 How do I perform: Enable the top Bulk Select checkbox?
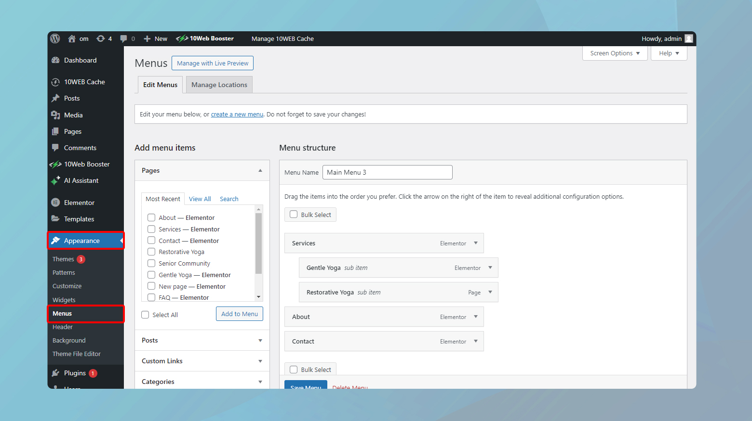pos(294,215)
